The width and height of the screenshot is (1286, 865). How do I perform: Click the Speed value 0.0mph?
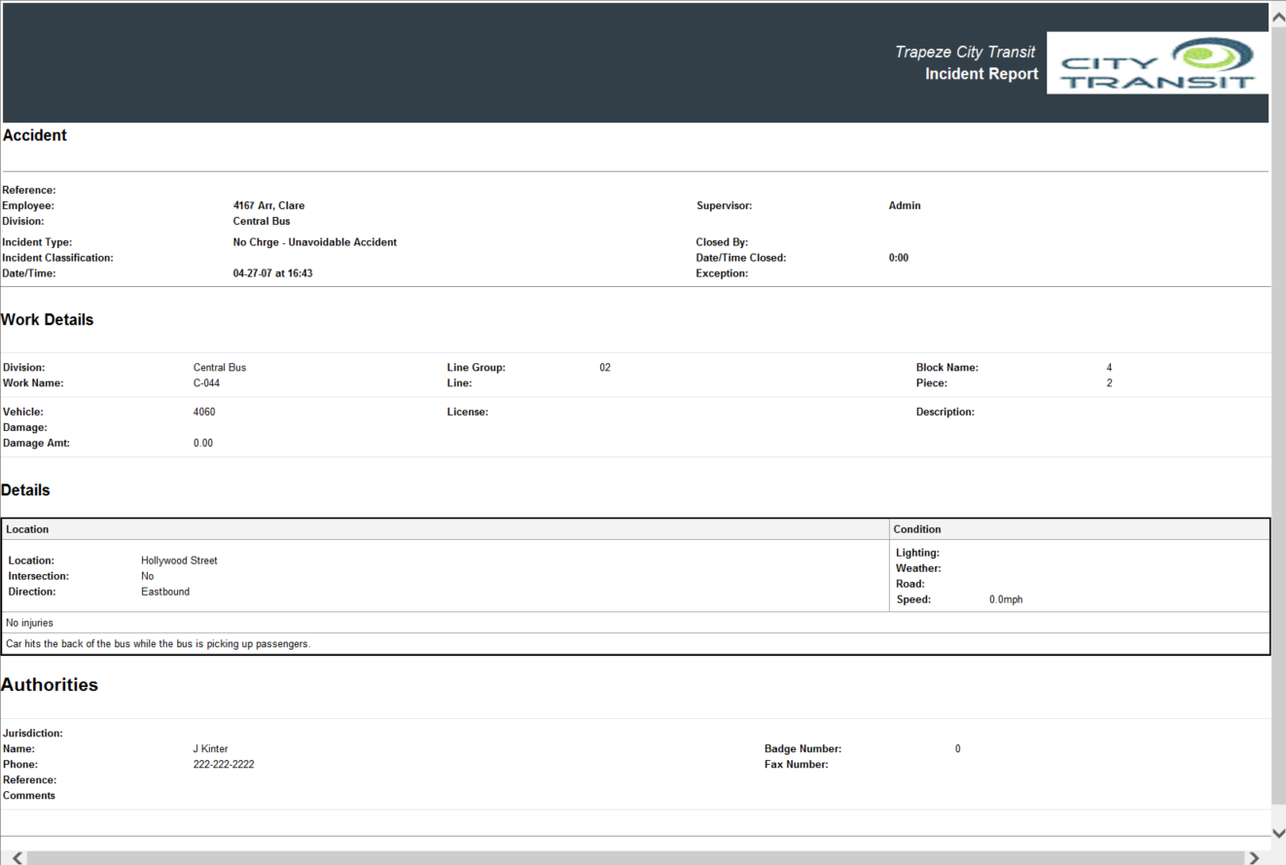click(x=1006, y=598)
